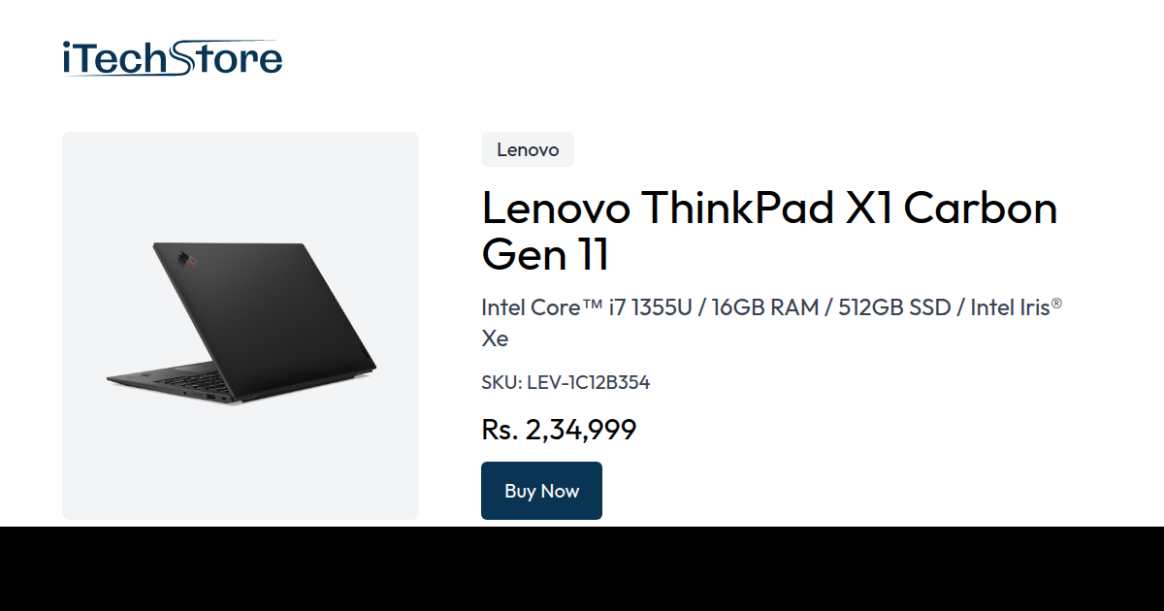The height and width of the screenshot is (611, 1164).
Task: Select the Lenovo brand tag
Action: pos(528,149)
